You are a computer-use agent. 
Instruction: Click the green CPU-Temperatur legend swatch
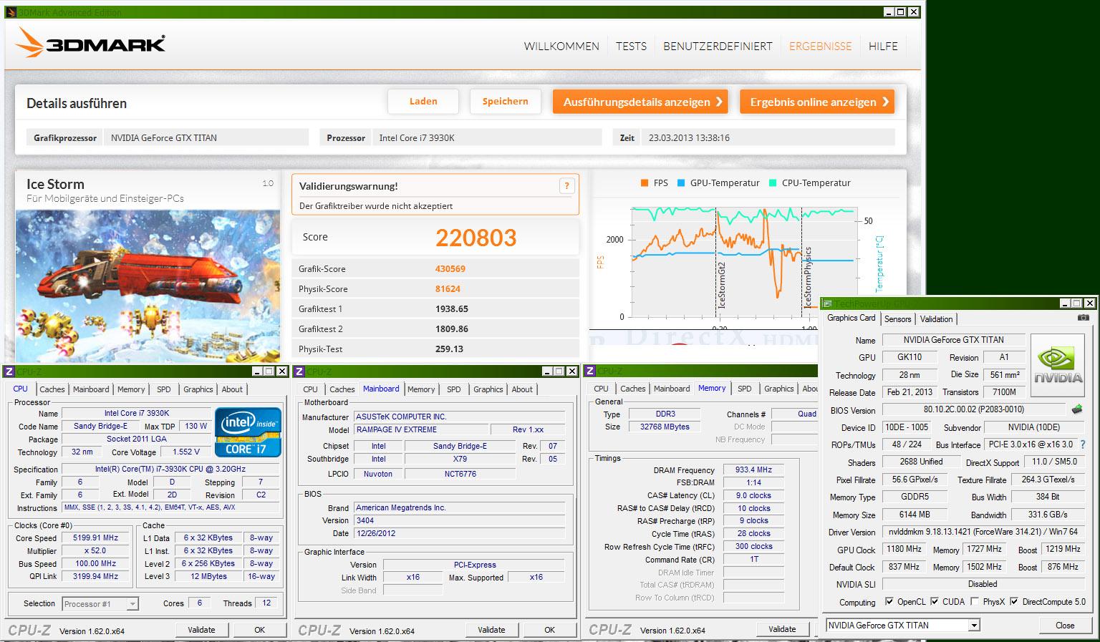[x=773, y=183]
